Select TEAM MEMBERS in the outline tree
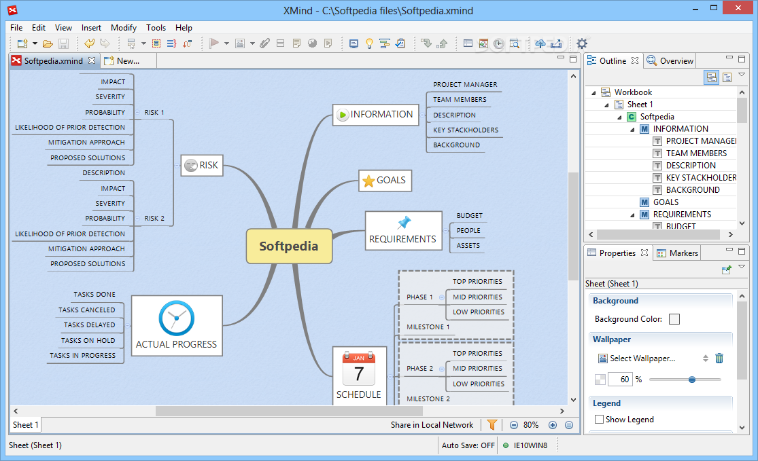The image size is (758, 461). tap(696, 153)
